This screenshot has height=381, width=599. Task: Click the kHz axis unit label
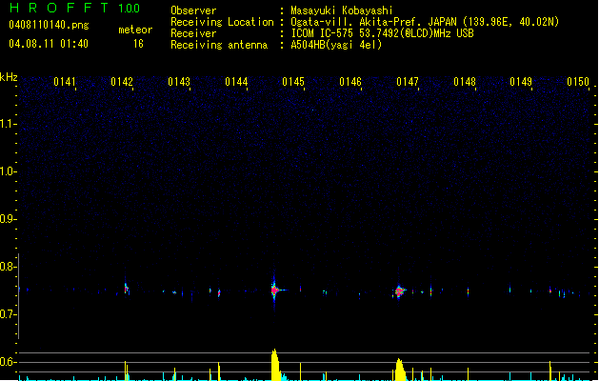click(x=9, y=77)
